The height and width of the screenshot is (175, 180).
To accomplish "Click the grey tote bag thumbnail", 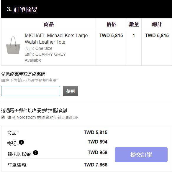I will coord(13,45).
